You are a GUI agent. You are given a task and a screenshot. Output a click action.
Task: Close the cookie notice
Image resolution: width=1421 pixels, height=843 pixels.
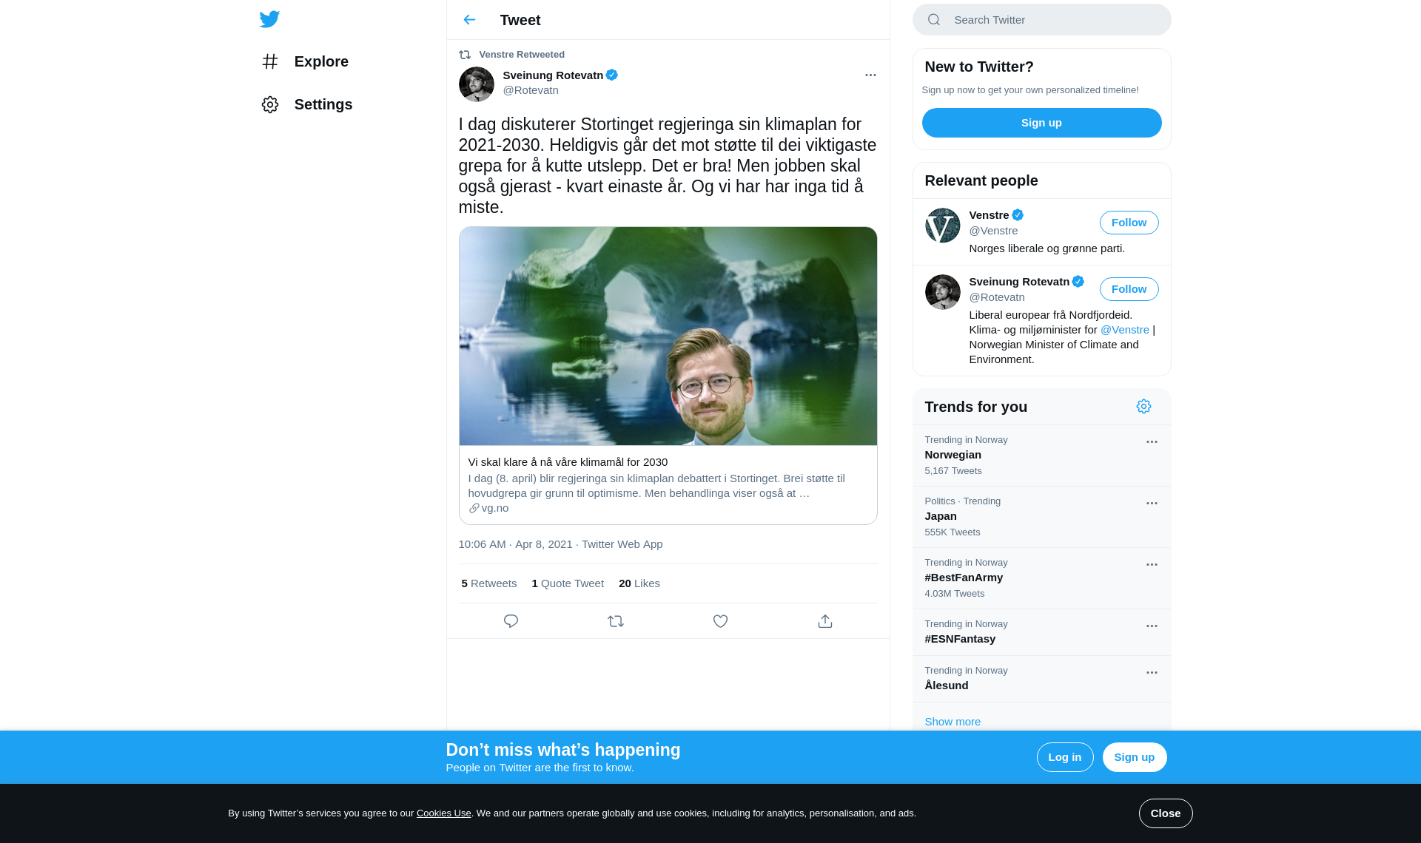(x=1166, y=813)
